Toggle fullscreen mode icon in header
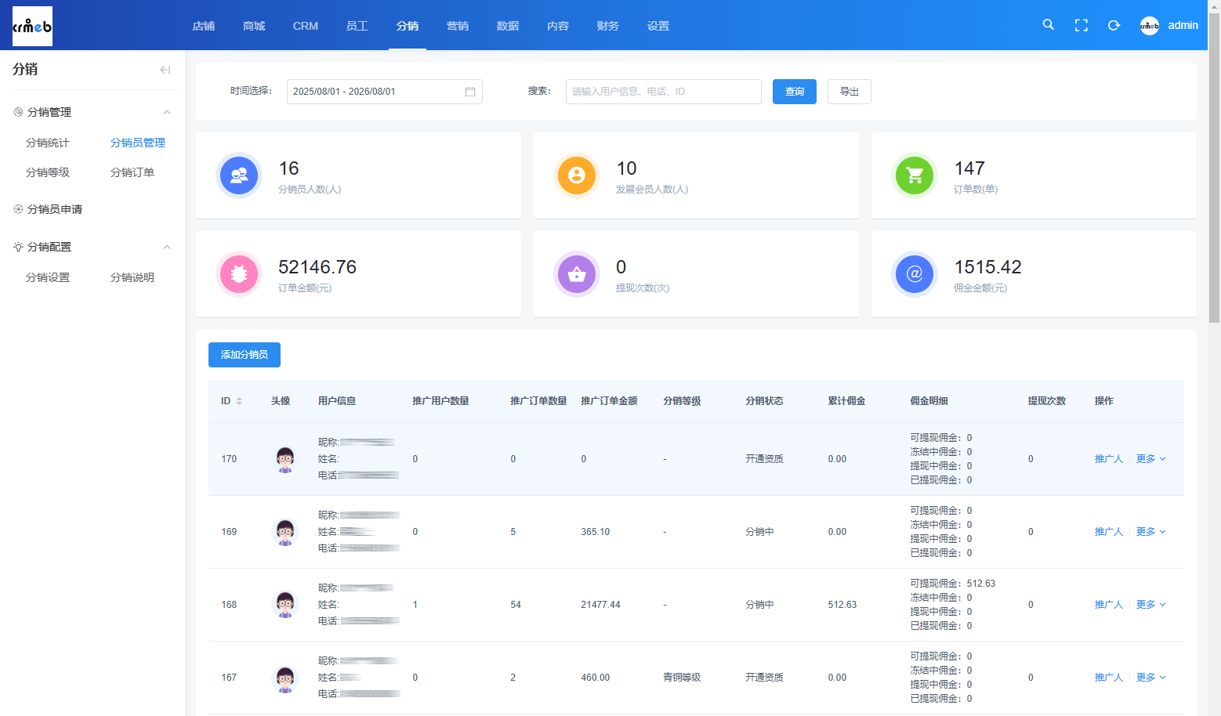 pos(1082,25)
